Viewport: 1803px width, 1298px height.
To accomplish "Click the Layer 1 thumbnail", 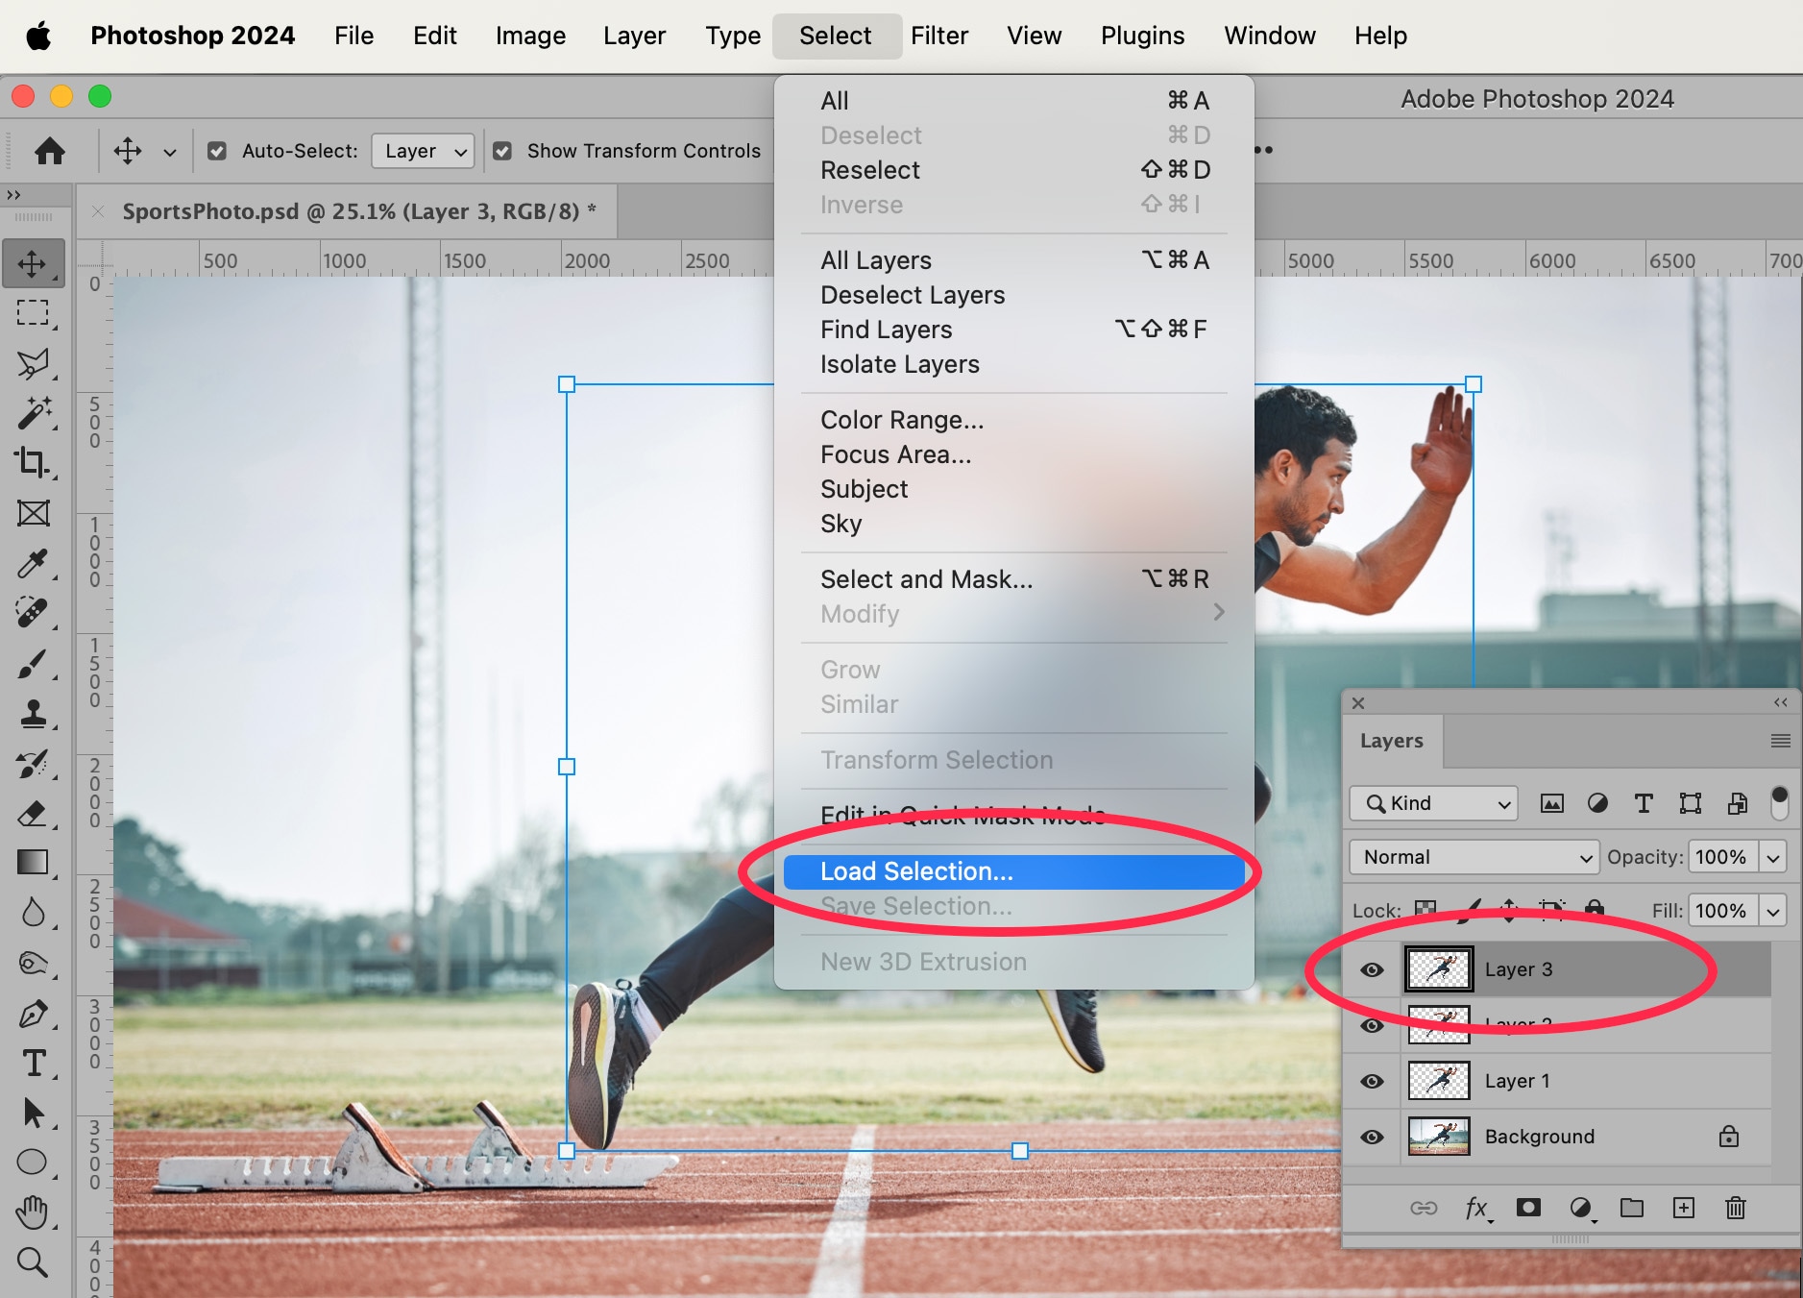I will click(x=1438, y=1081).
